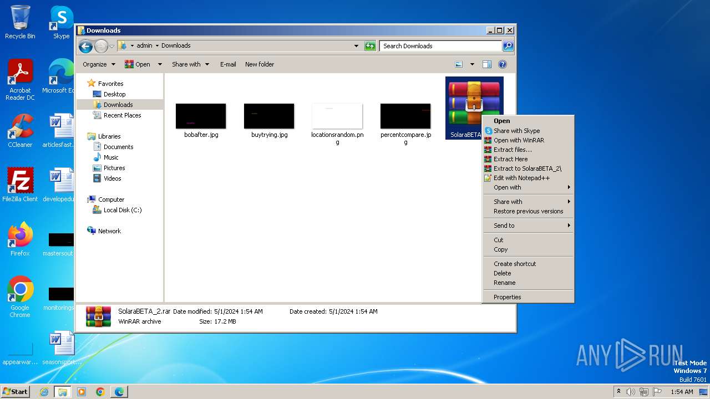This screenshot has width=710, height=399.
Task: Open the Recycle Bin desktop icon
Action: tap(20, 22)
